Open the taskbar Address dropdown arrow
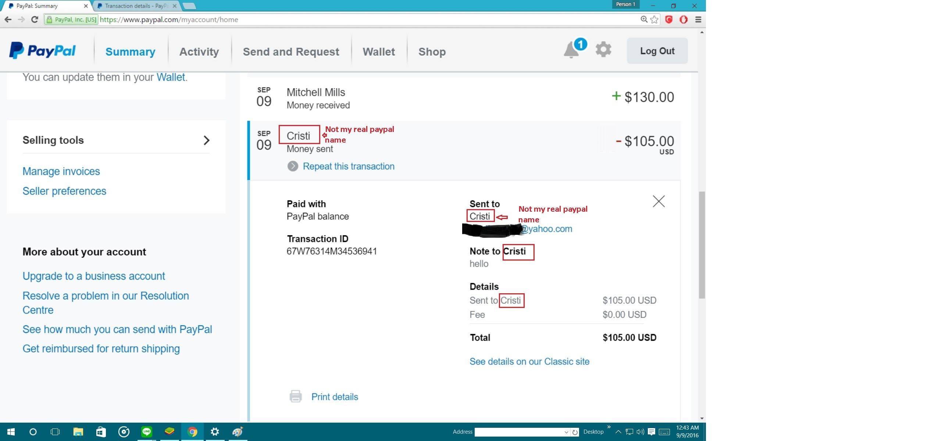This screenshot has height=441, width=928. tap(566, 432)
